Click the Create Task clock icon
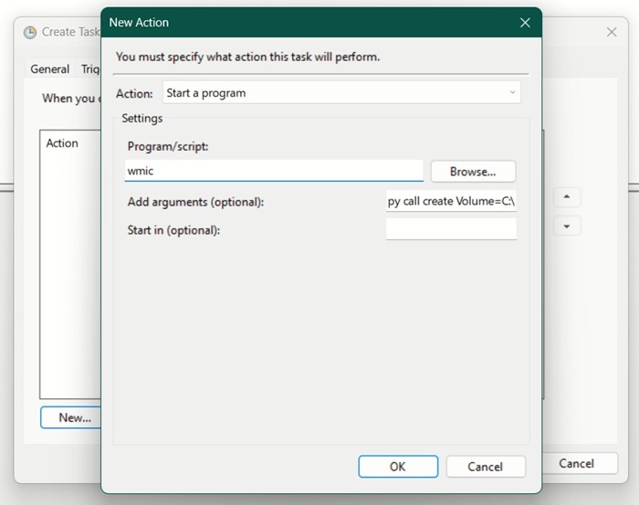The height and width of the screenshot is (505, 639). pyautogui.click(x=30, y=32)
